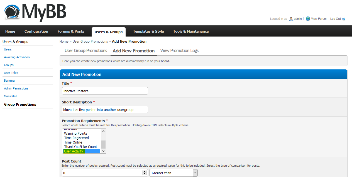Click the Log Out arrow icon

click(344, 19)
